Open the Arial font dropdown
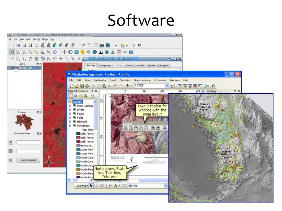Screen dimensions: 282x211 (166, 186)
